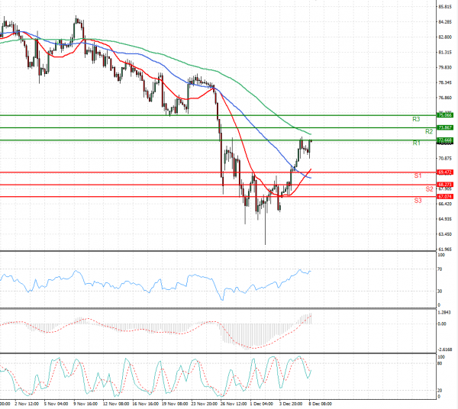Click the S1 support label
Viewport: 458px width, 409px height.
click(x=418, y=176)
